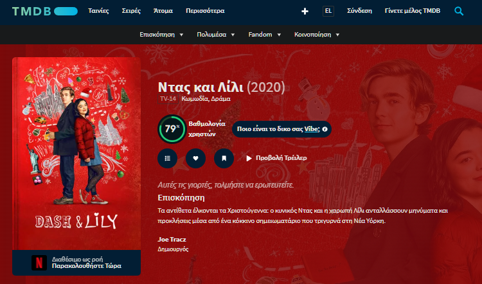Image resolution: width=482 pixels, height=284 pixels.
Task: Open the Vibe info circle icon
Action: (325, 129)
